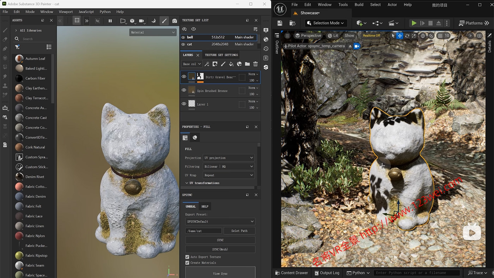Delete the selected layer via trash icon

point(255,64)
